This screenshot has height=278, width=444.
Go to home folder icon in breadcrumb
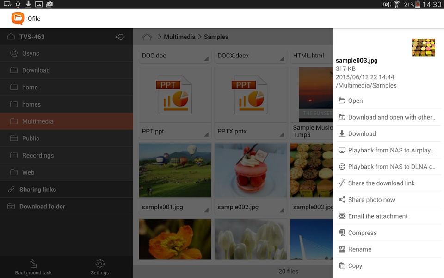(147, 37)
